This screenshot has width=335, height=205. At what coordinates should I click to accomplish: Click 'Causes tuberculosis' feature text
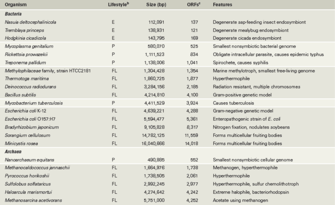point(233,103)
